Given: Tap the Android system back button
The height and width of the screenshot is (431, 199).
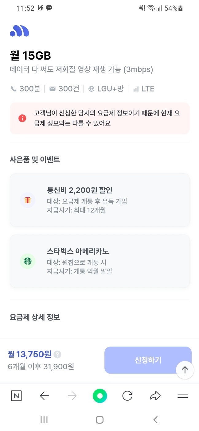Looking at the screenshot, I should click(x=155, y=420).
